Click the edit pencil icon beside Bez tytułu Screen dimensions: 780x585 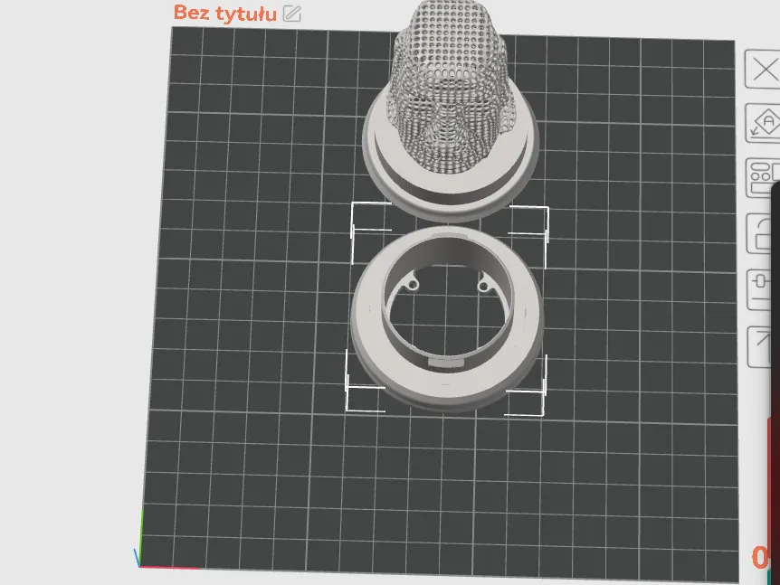pyautogui.click(x=292, y=14)
